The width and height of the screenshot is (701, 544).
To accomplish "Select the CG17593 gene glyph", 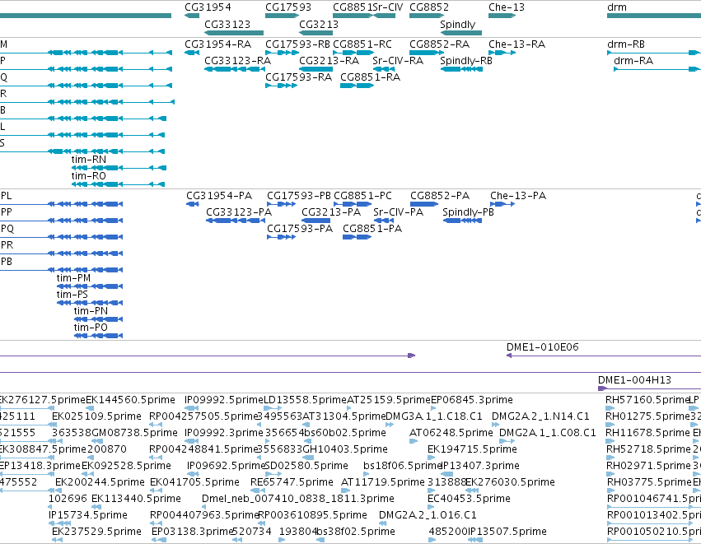I will (282, 16).
